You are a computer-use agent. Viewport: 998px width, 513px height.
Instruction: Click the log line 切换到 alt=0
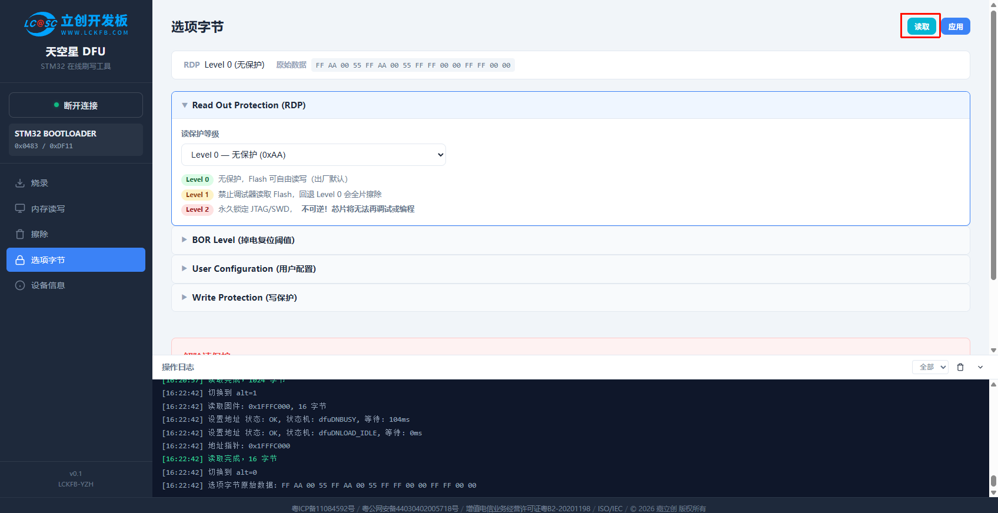209,472
